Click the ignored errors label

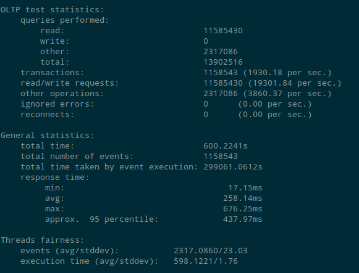click(57, 104)
